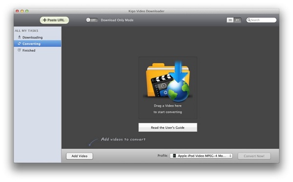The width and height of the screenshot is (293, 182).
Task: Switch to compact list view
Action: point(230,20)
